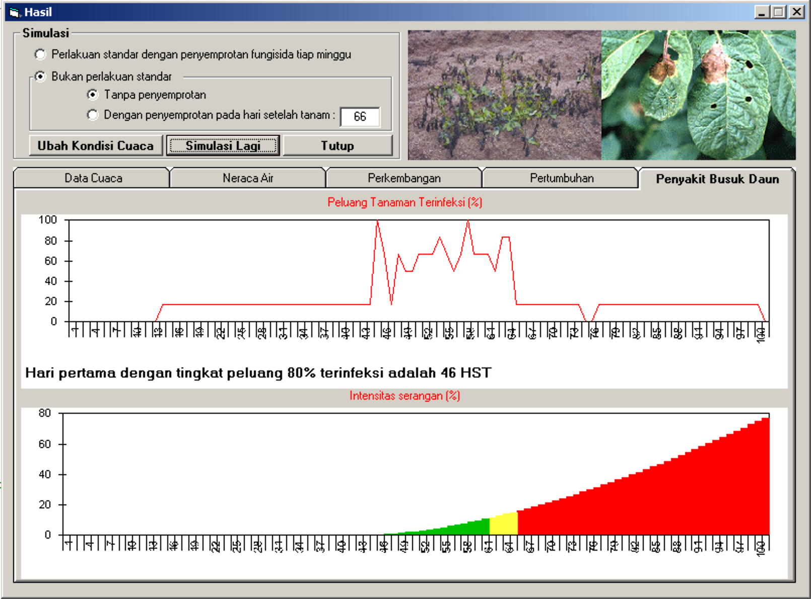
Task: Run the simulation with Simulasi Lagi
Action: [223, 145]
